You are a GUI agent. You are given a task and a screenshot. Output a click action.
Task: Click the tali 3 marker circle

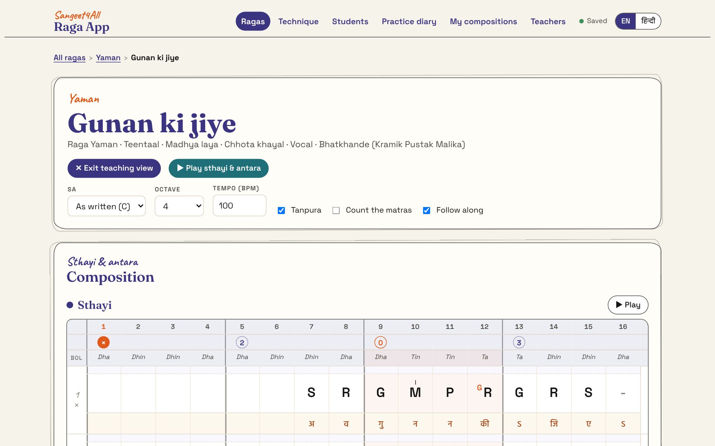point(519,342)
